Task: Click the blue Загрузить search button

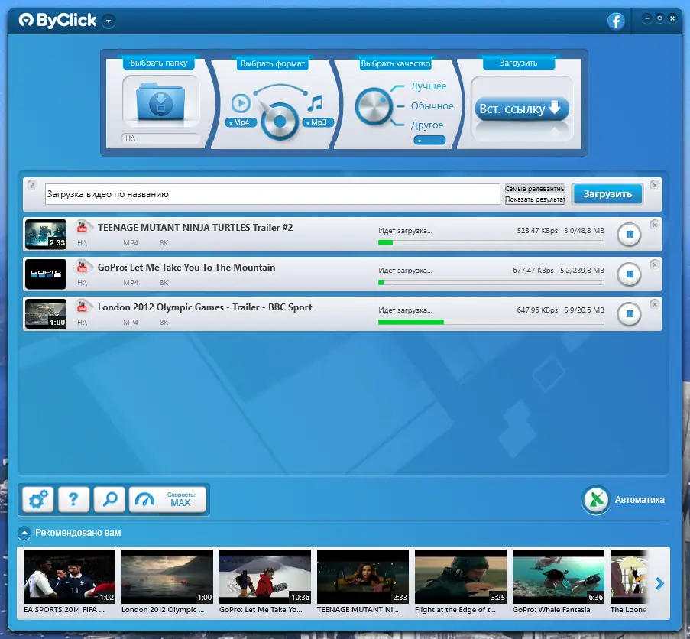Action: point(607,193)
